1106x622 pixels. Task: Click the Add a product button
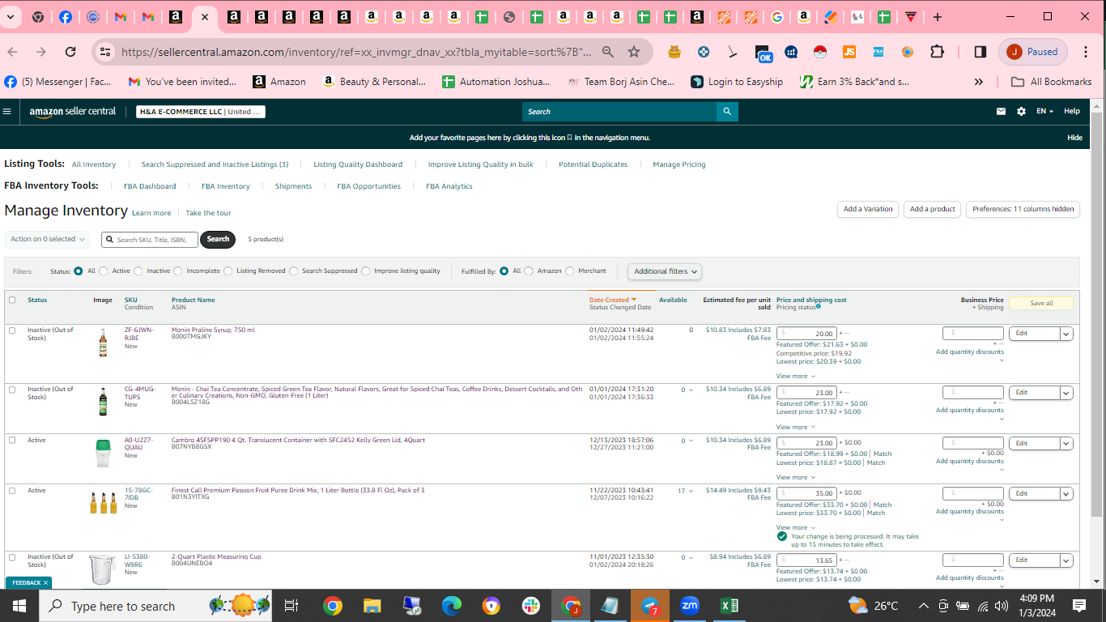click(x=933, y=209)
